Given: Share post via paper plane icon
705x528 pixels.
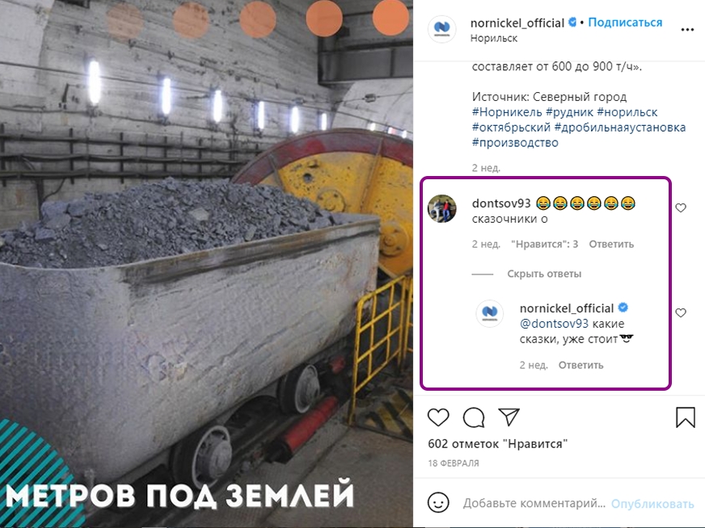Looking at the screenshot, I should [x=509, y=417].
